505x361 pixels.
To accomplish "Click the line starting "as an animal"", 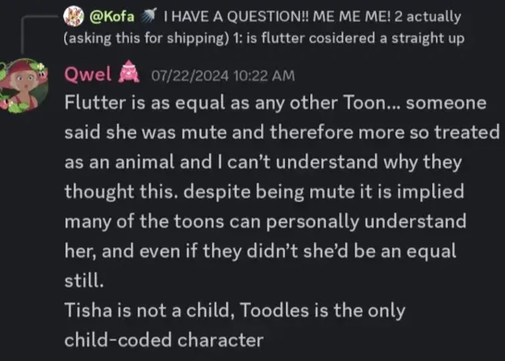I will click(265, 162).
